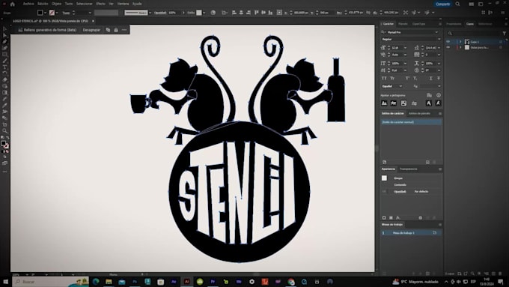Image resolution: width=509 pixels, height=287 pixels.
Task: Open the stroke profile dropdown in control bar
Action: 150,13
